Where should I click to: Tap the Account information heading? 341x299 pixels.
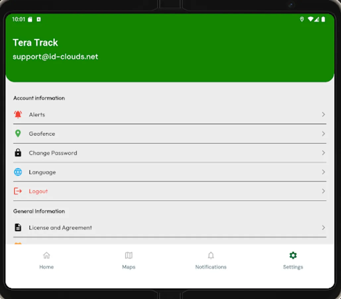39,98
